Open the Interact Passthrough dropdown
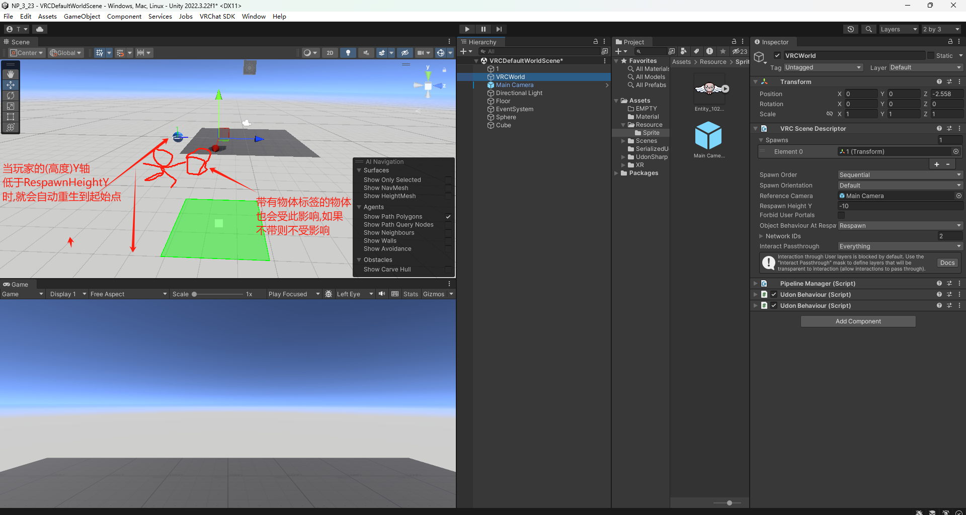This screenshot has height=515, width=966. 900,246
